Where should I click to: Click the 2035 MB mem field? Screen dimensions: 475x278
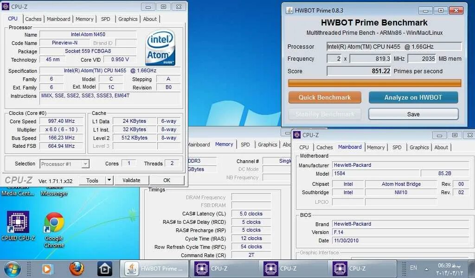click(422, 59)
